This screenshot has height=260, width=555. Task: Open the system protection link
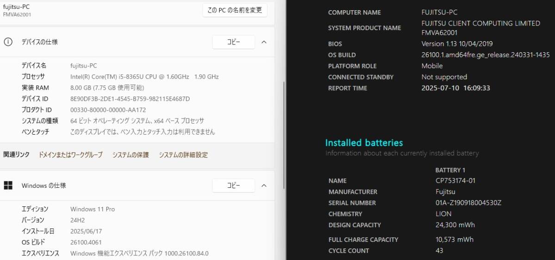130,155
